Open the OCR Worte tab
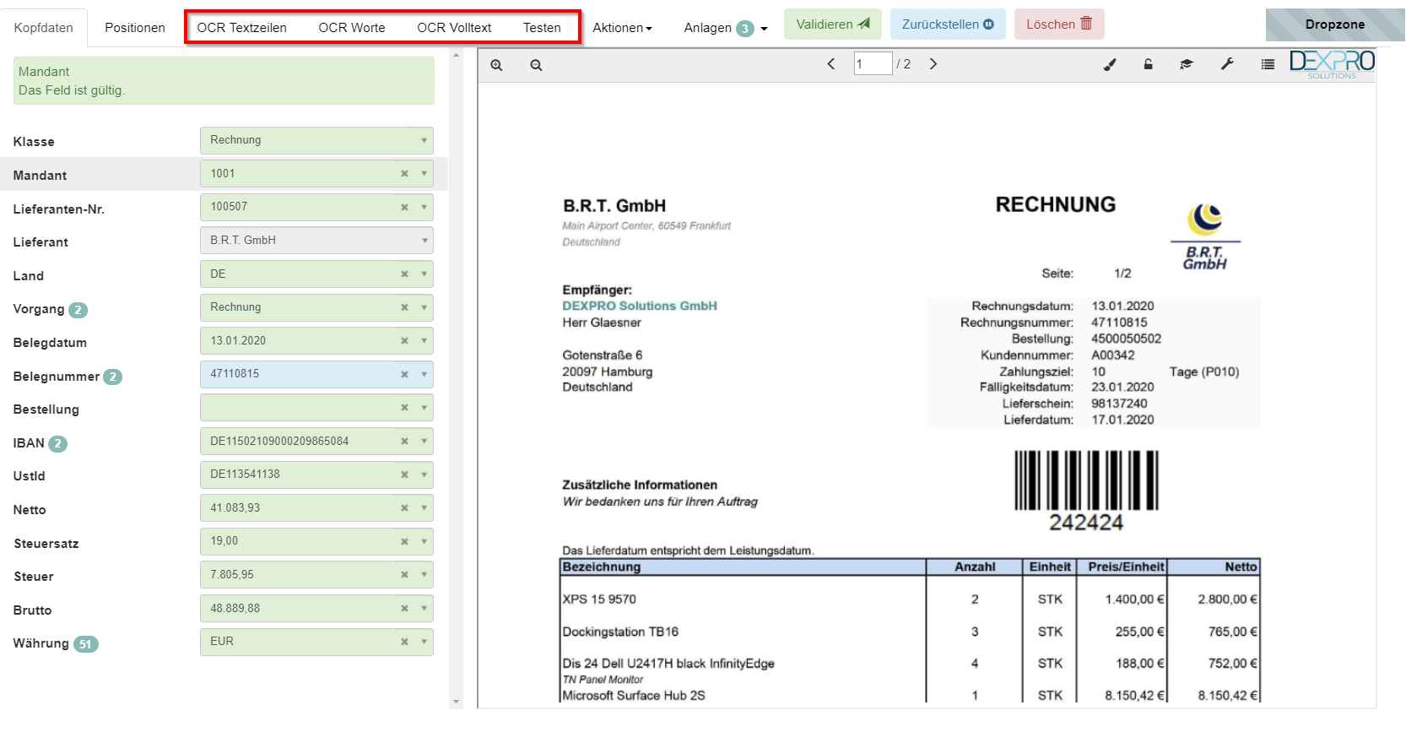Viewport: 1406px width, 743px height. pos(352,28)
